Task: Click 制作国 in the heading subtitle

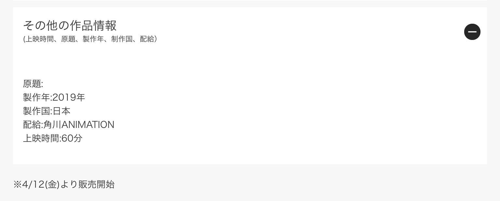Action: tap(122, 39)
